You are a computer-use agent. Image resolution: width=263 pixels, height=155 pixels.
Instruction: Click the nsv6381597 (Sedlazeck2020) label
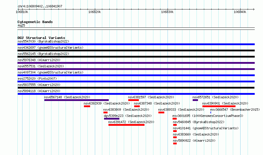pos(151,97)
